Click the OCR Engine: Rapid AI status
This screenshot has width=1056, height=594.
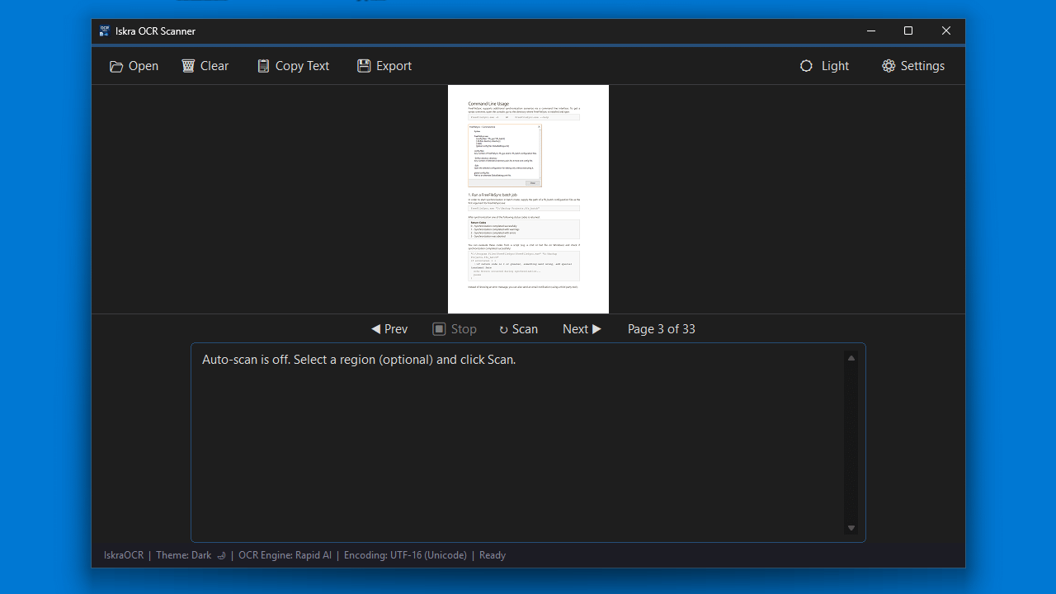pyautogui.click(x=285, y=555)
